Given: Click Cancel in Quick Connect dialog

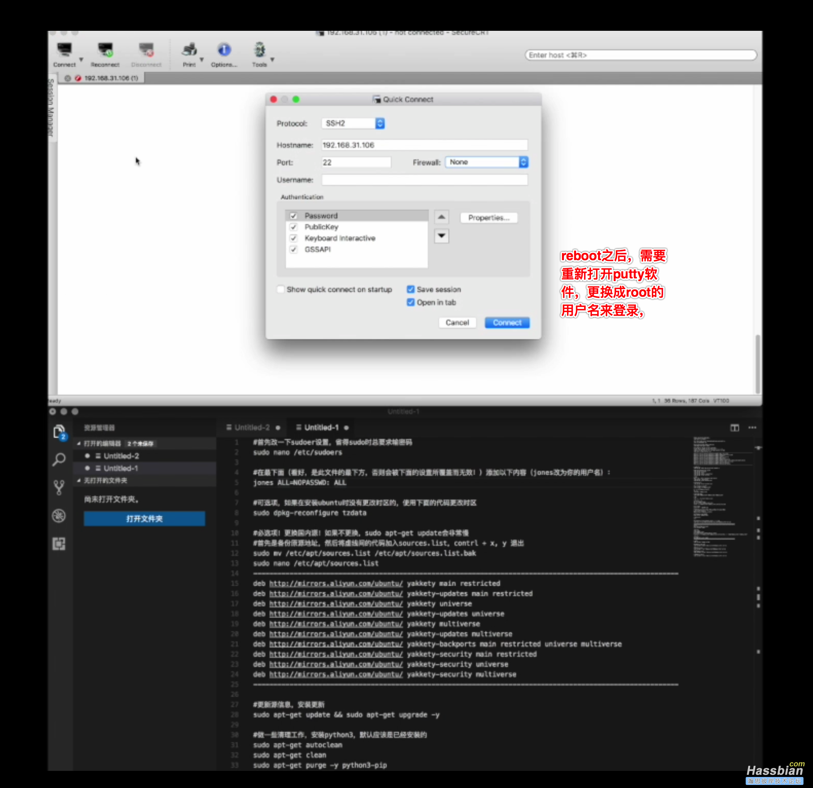Looking at the screenshot, I should [457, 323].
